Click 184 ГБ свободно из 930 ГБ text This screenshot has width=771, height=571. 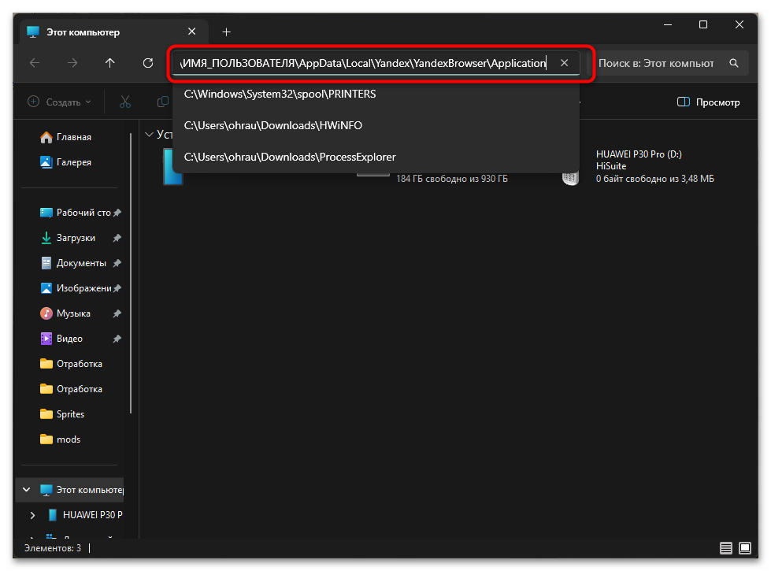(x=452, y=179)
